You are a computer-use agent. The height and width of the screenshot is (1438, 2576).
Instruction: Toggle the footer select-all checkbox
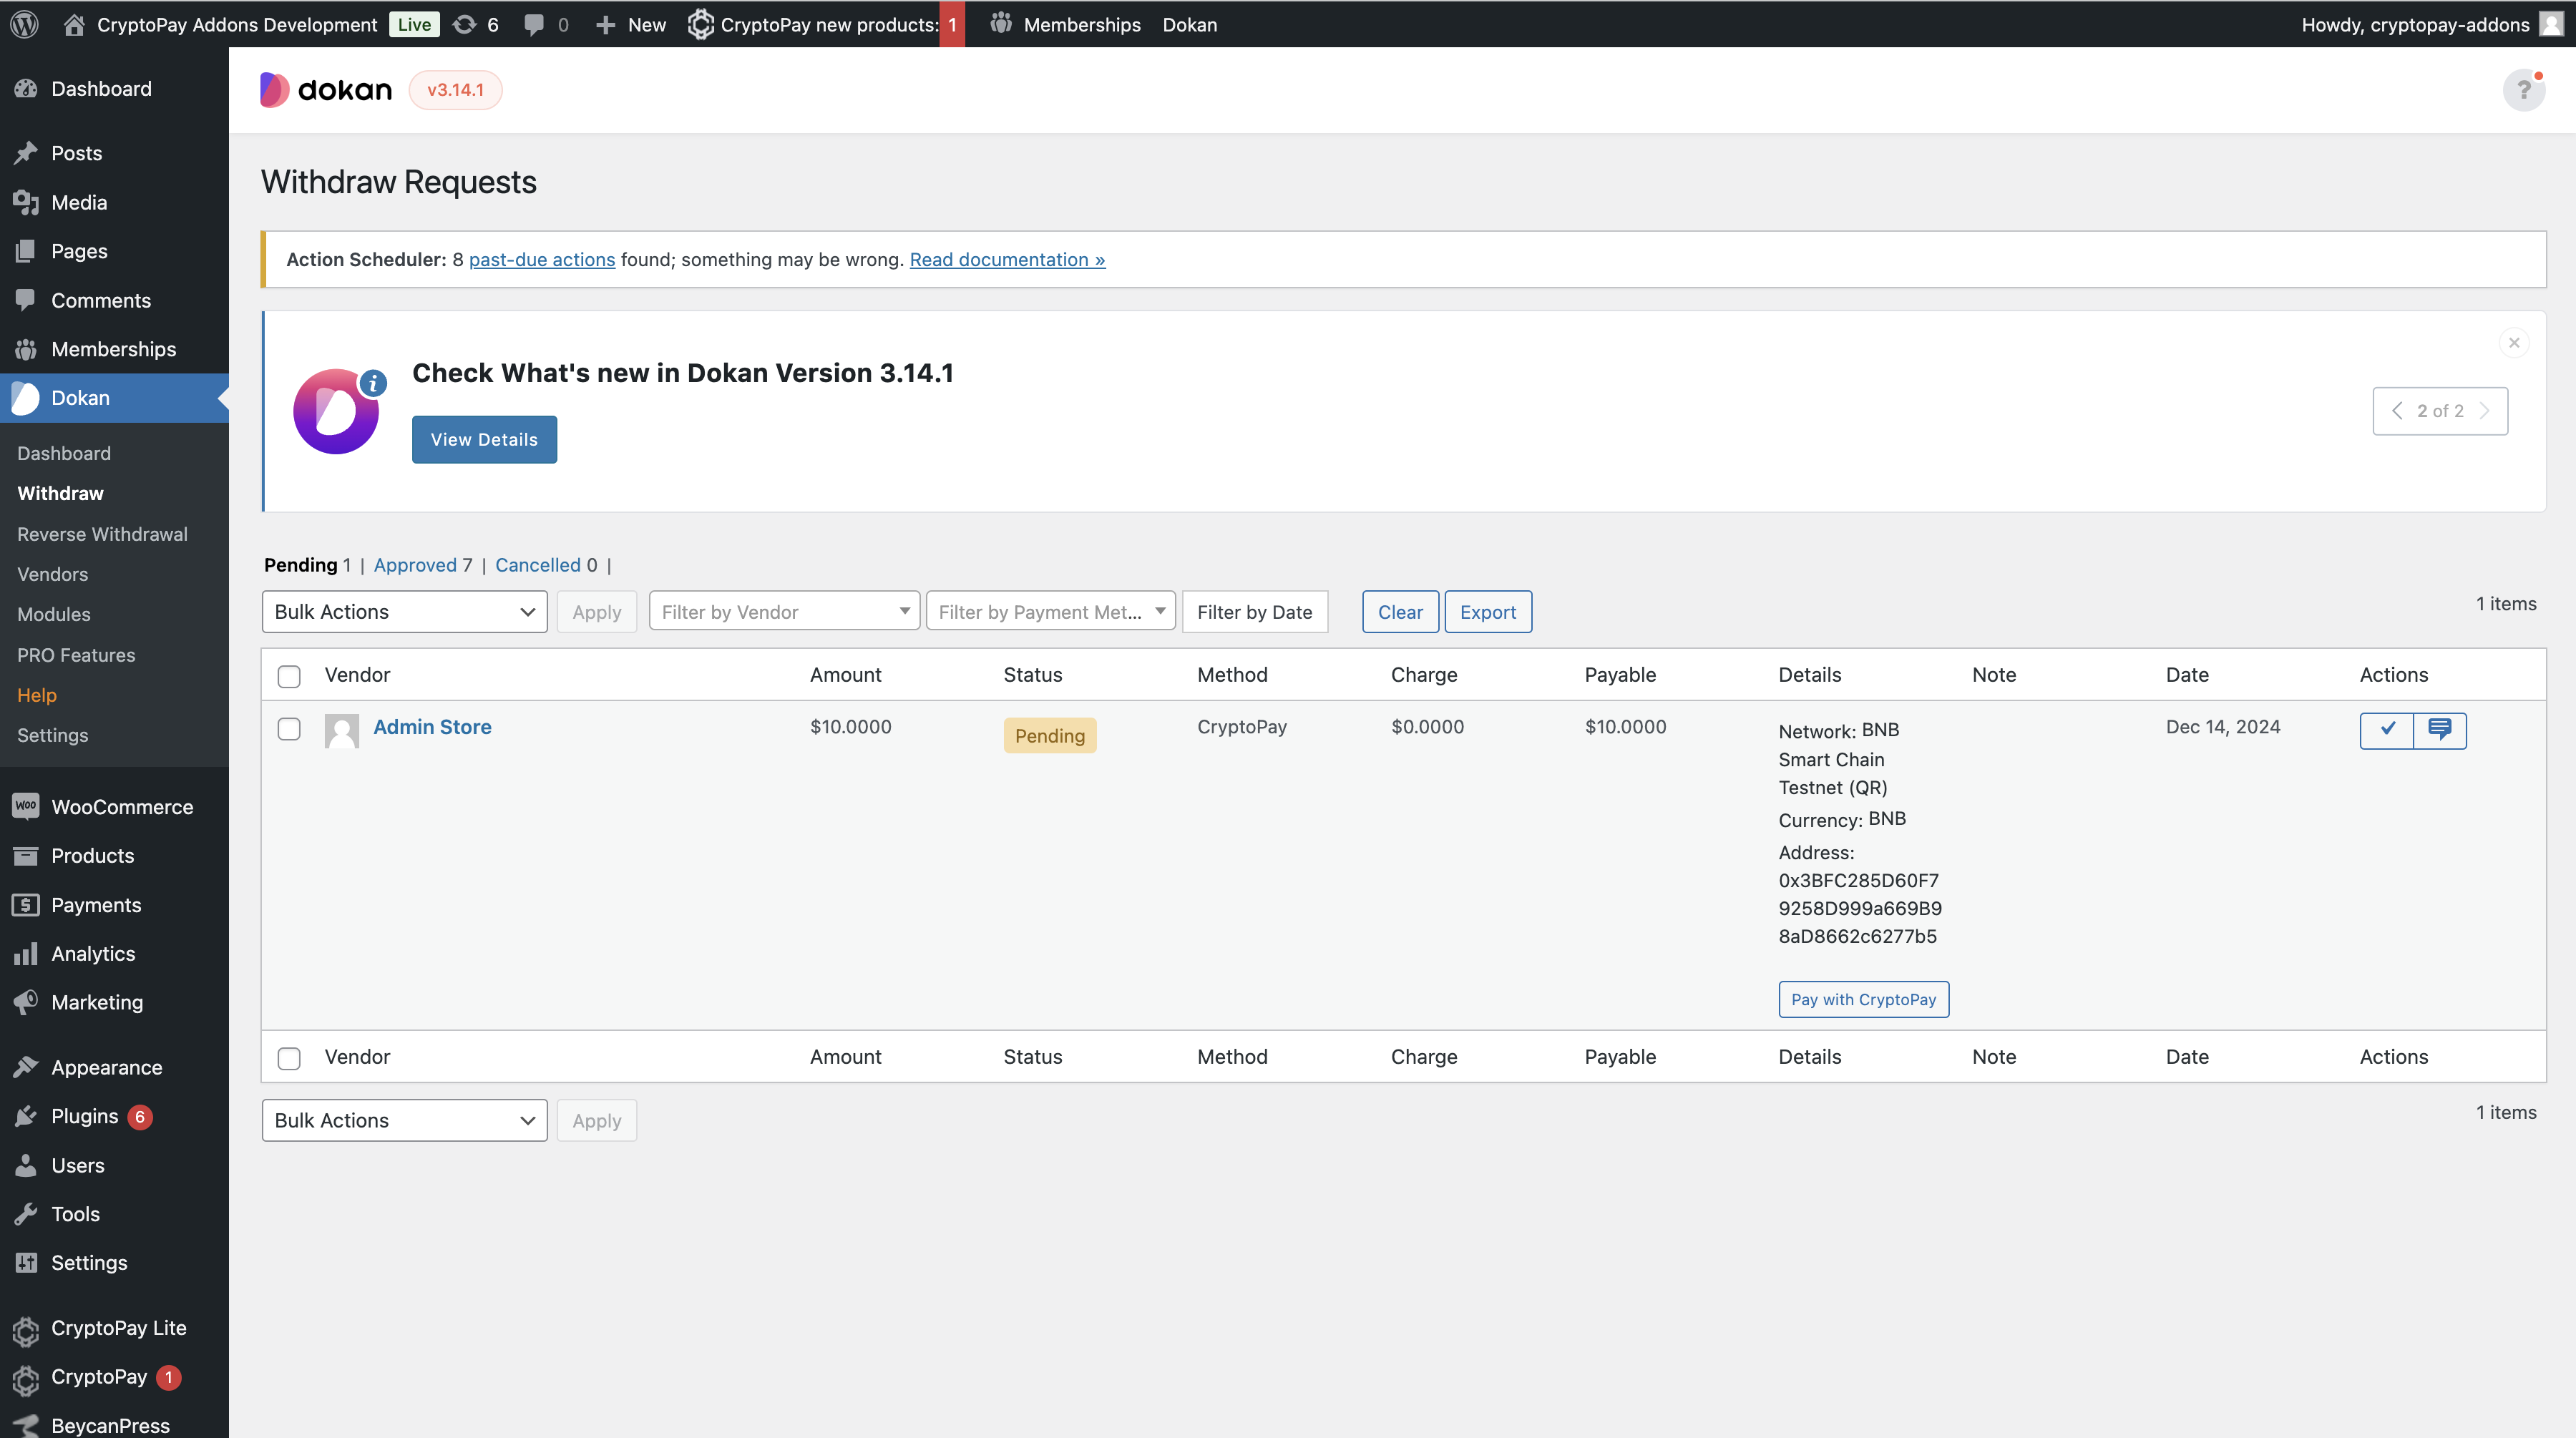(289, 1058)
